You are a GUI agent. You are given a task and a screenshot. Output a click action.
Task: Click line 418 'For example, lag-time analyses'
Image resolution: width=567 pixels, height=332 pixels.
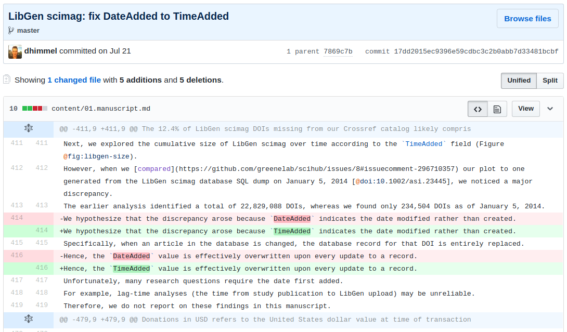pos(269,294)
